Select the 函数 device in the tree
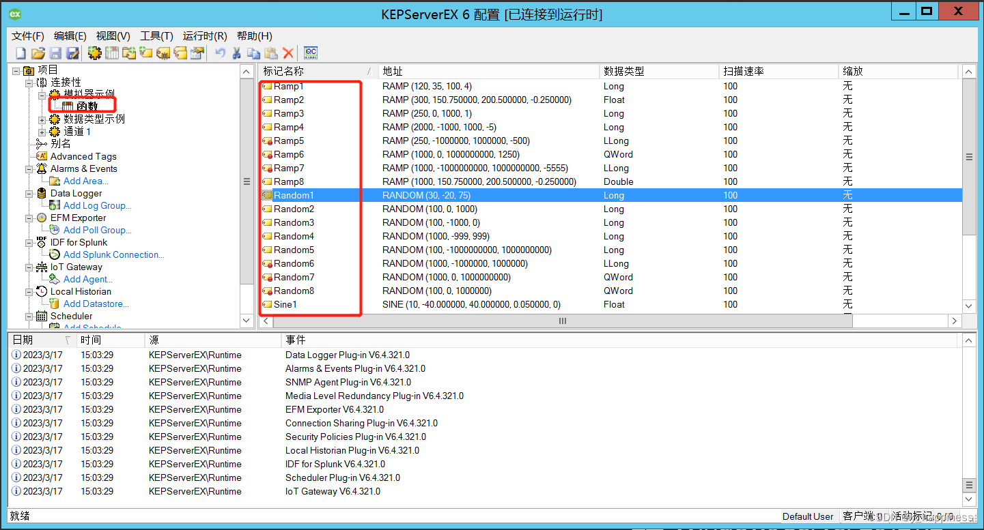The image size is (984, 530). pos(87,106)
